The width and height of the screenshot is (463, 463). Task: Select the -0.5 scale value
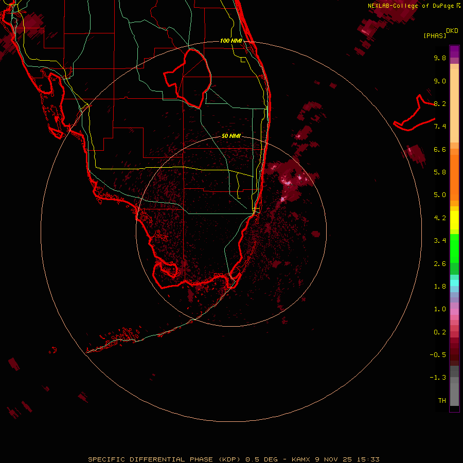438,355
